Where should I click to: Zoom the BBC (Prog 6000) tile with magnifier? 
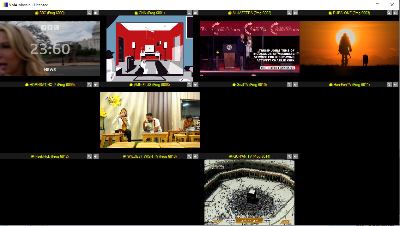pyautogui.click(x=90, y=13)
